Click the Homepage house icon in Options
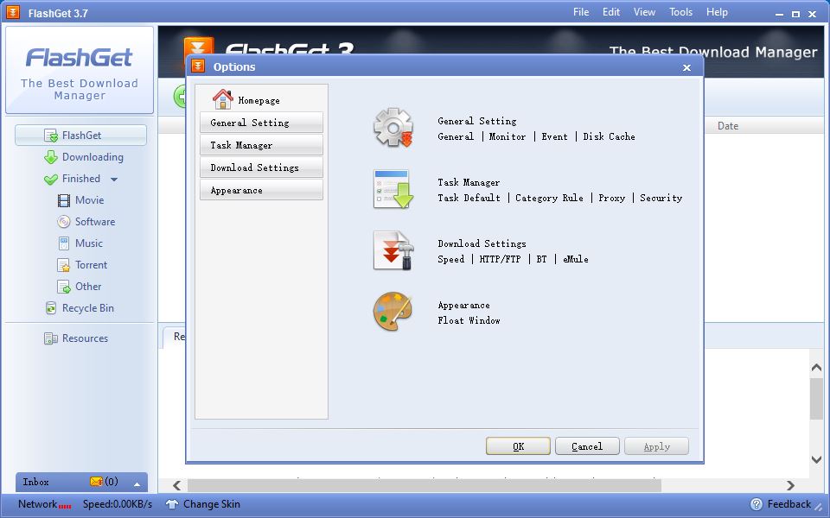The width and height of the screenshot is (830, 518). 223,99
